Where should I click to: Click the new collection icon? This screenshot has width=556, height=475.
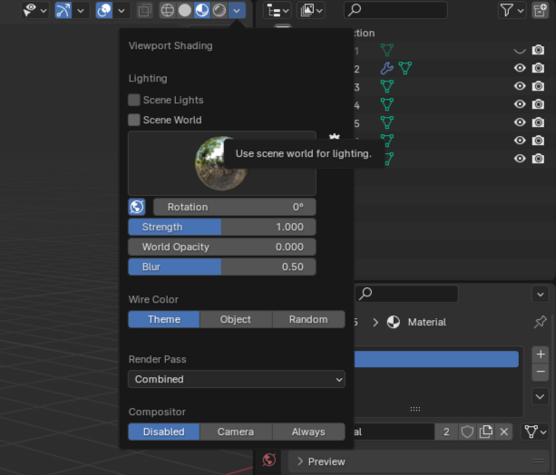click(x=540, y=10)
